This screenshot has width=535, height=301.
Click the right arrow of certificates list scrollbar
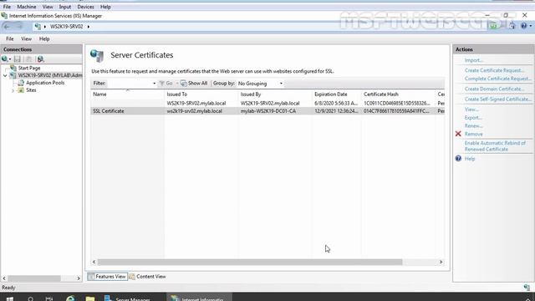[441, 262]
